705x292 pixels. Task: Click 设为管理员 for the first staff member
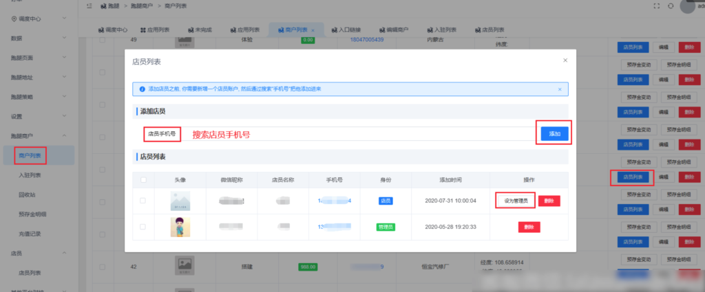(514, 201)
